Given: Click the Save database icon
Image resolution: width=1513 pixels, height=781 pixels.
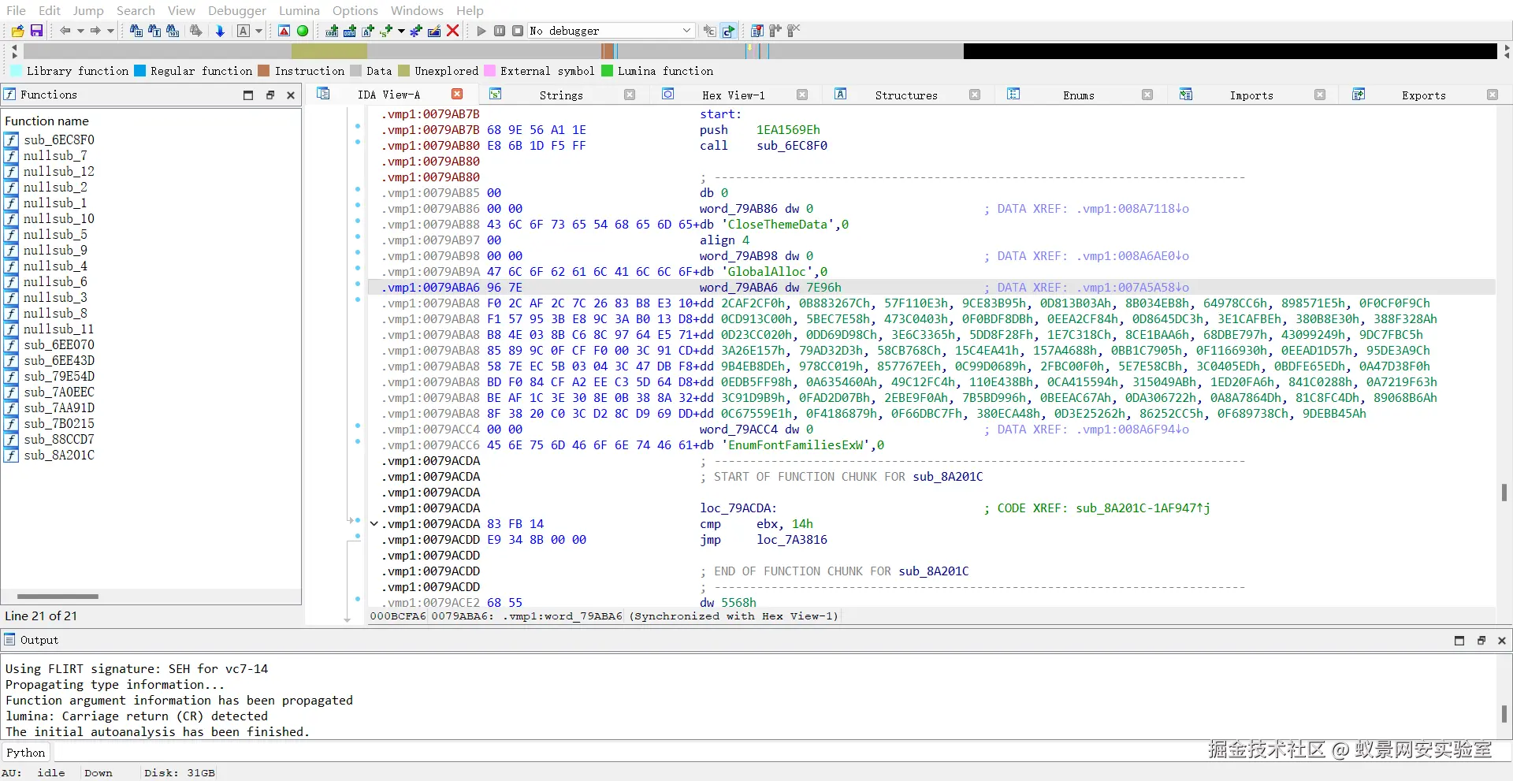Looking at the screenshot, I should (x=36, y=31).
